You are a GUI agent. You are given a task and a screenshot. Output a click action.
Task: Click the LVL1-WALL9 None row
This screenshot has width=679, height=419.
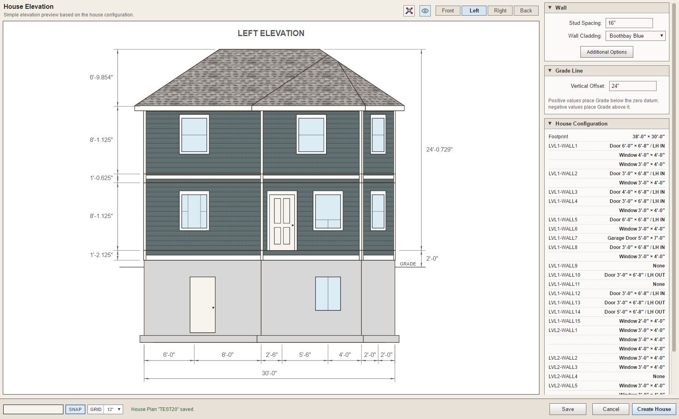pos(606,266)
